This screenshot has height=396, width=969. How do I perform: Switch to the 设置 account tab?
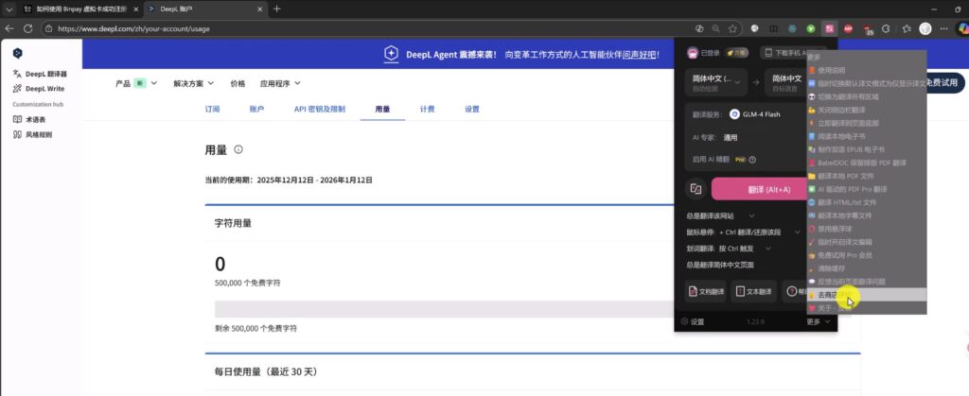pos(471,110)
